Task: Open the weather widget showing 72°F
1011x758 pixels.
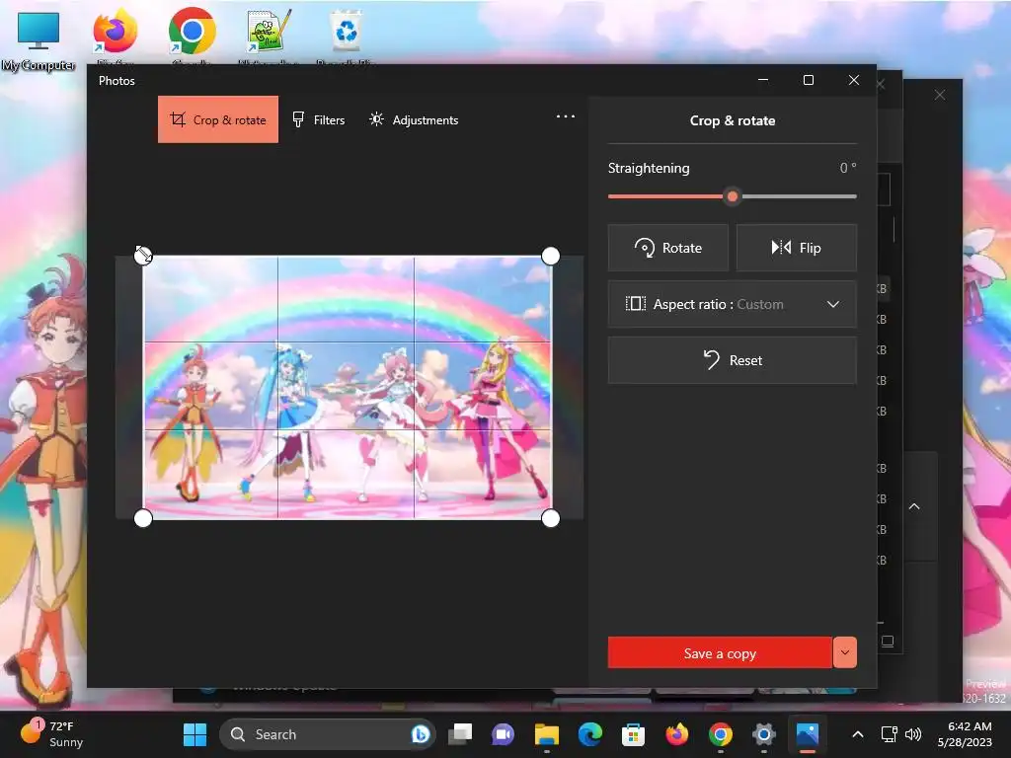Action: 53,734
